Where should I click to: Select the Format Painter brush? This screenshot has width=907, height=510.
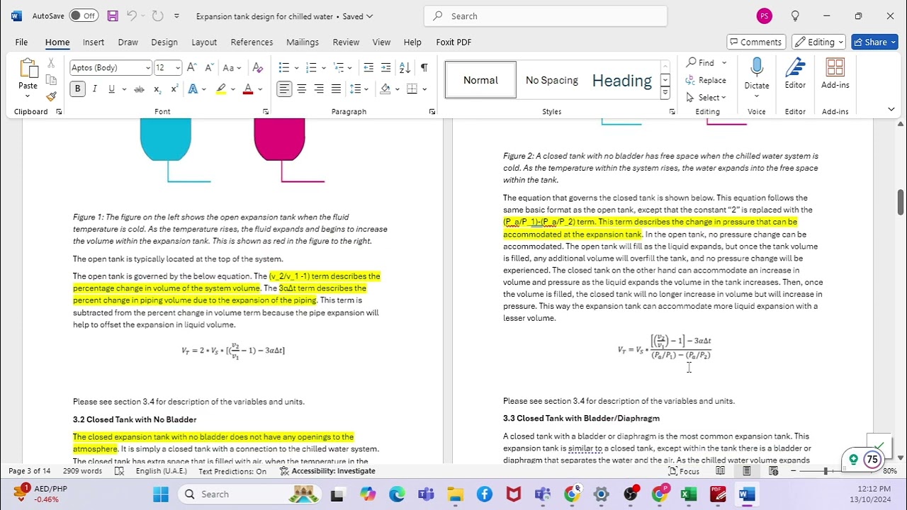point(51,96)
